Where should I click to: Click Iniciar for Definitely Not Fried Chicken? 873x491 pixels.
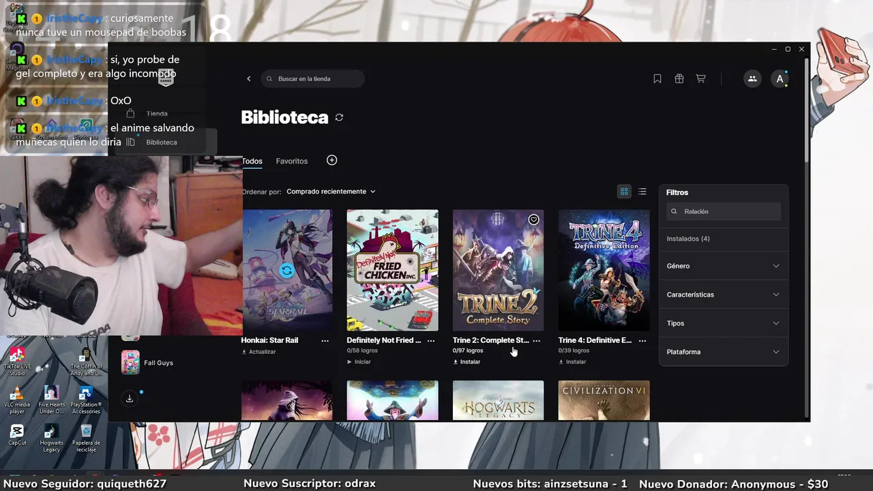tap(359, 362)
